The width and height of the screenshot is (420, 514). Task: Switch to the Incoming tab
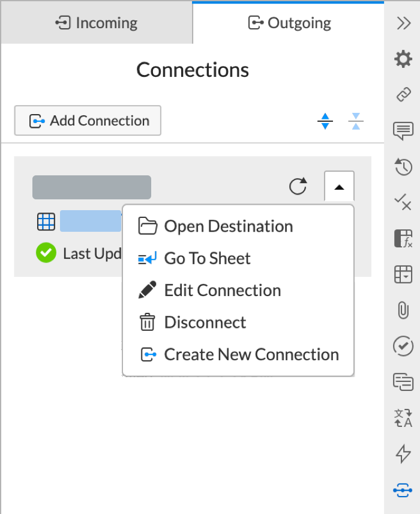click(x=96, y=22)
